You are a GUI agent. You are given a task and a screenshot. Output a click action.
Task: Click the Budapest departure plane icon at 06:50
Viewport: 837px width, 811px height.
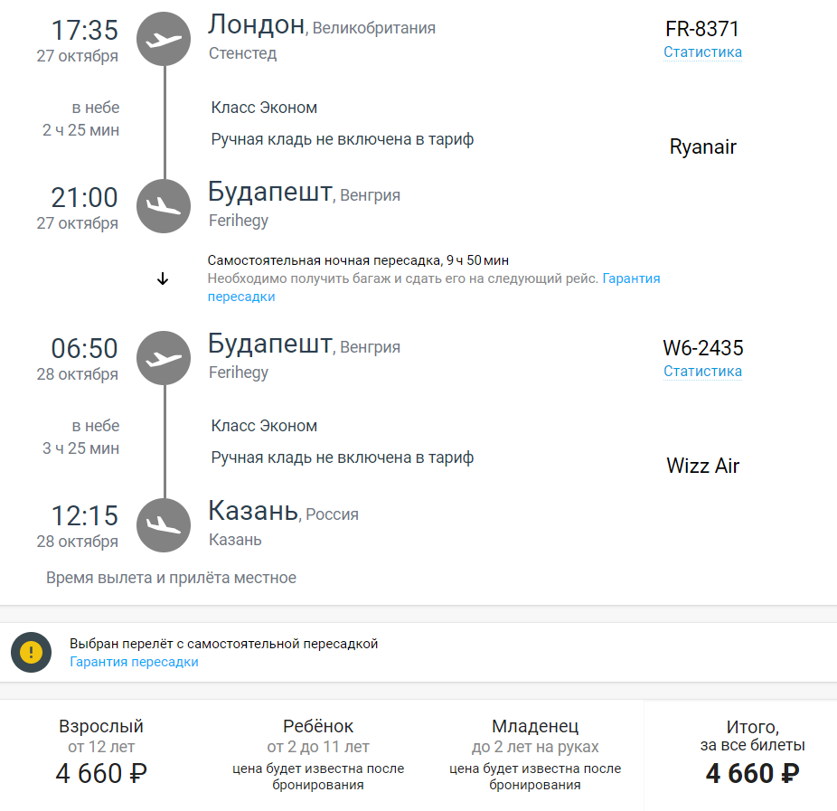coord(164,358)
